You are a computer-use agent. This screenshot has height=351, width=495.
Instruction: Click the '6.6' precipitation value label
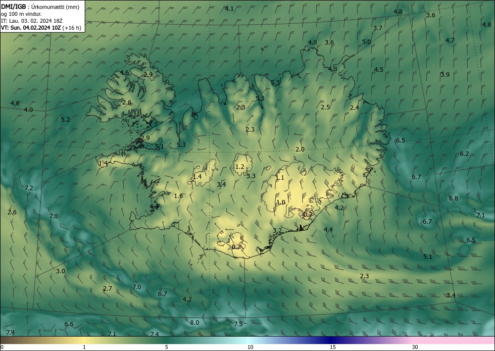69,324
